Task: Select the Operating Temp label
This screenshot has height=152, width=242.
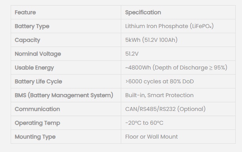Action: click(x=38, y=123)
